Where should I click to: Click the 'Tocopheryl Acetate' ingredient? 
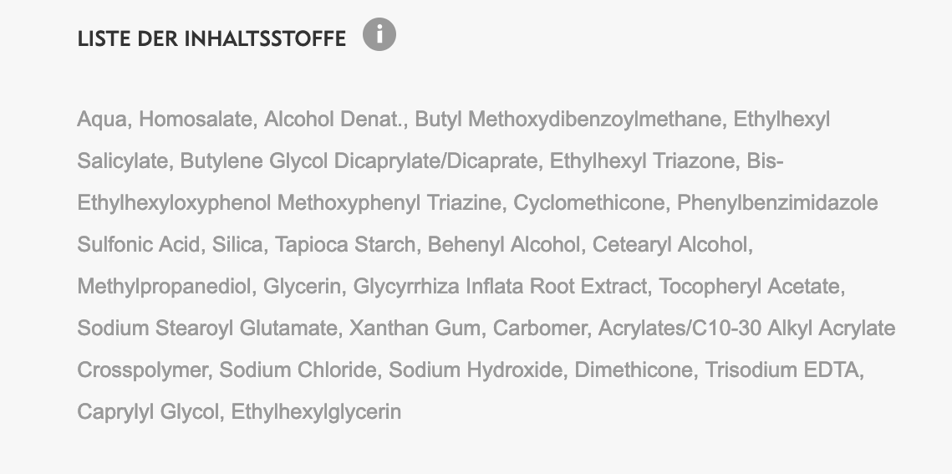click(750, 287)
